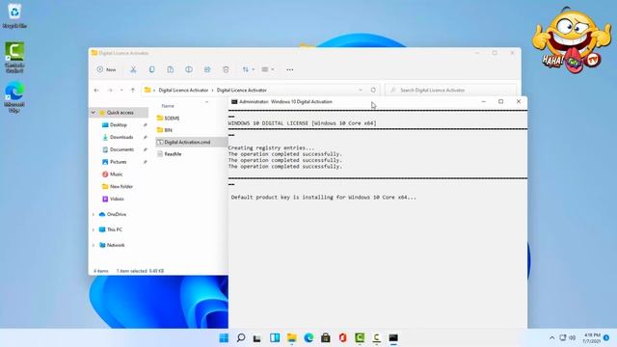Open Music in Quick access
Image resolution: width=617 pixels, height=347 pixels.
116,173
